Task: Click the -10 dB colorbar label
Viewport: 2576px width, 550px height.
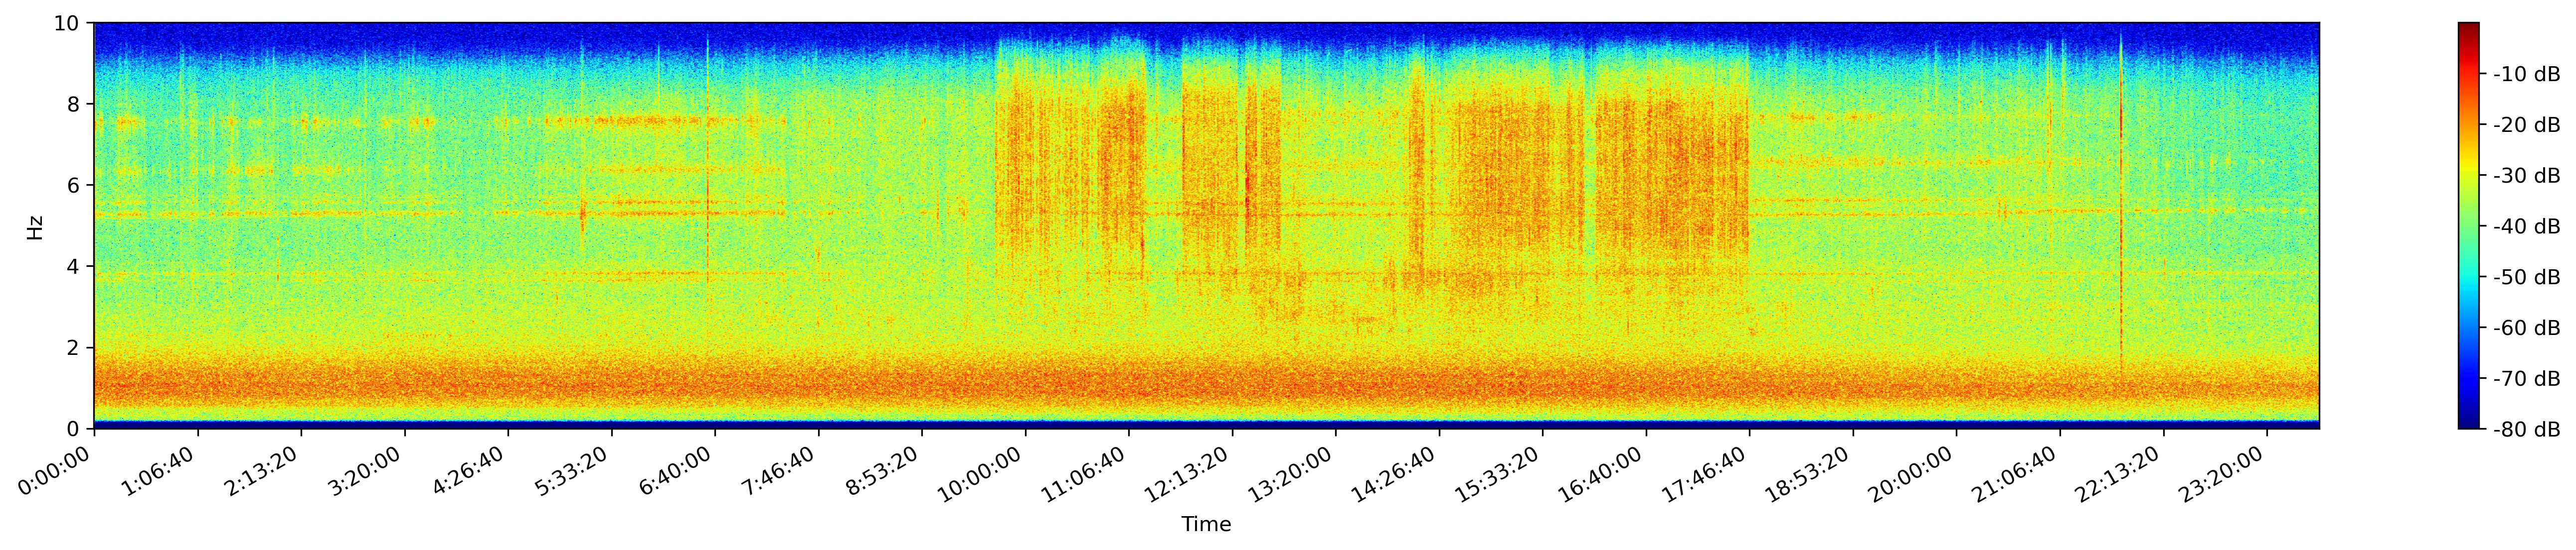Action: pos(2527,74)
